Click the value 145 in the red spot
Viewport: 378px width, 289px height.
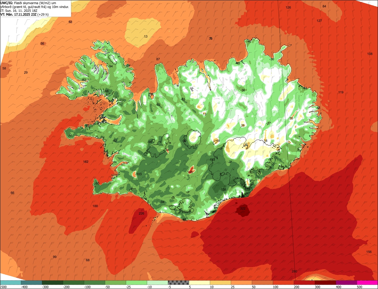coord(190,172)
